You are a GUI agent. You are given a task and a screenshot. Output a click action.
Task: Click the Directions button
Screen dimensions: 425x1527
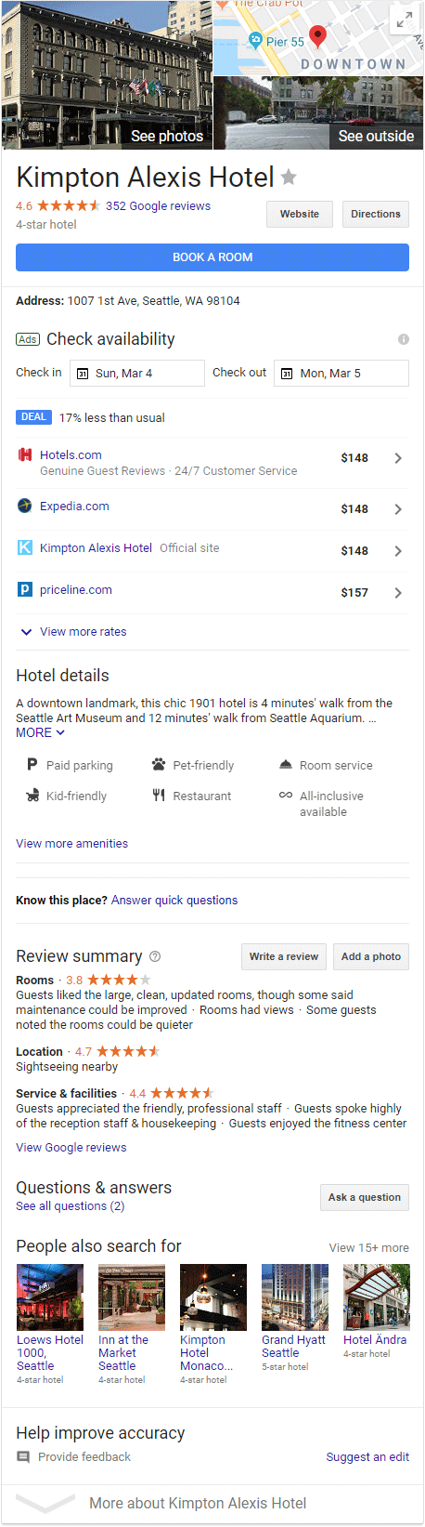pos(376,214)
